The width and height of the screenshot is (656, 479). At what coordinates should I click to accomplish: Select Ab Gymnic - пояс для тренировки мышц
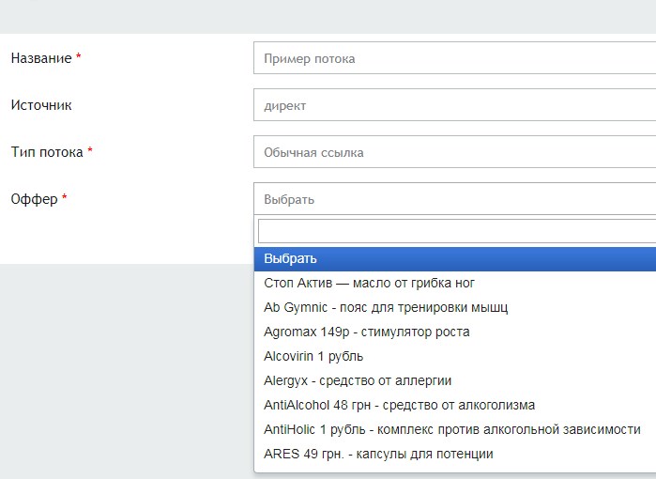click(386, 307)
